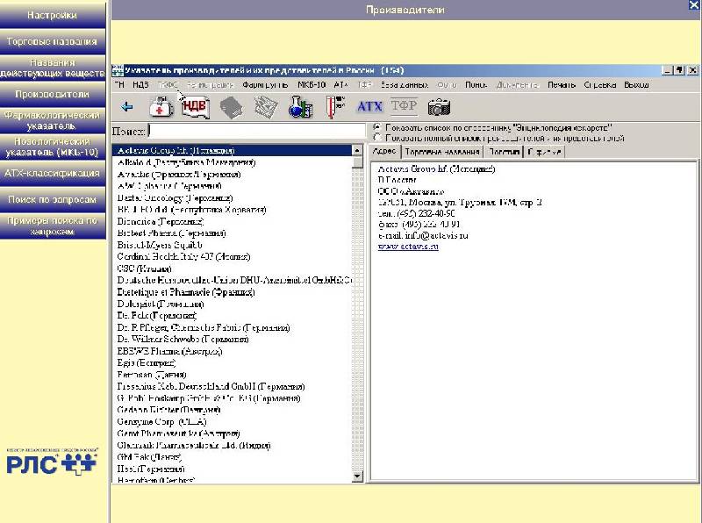Click the Торговые названия sidebar button
This screenshot has height=523, width=702.
(x=53, y=41)
